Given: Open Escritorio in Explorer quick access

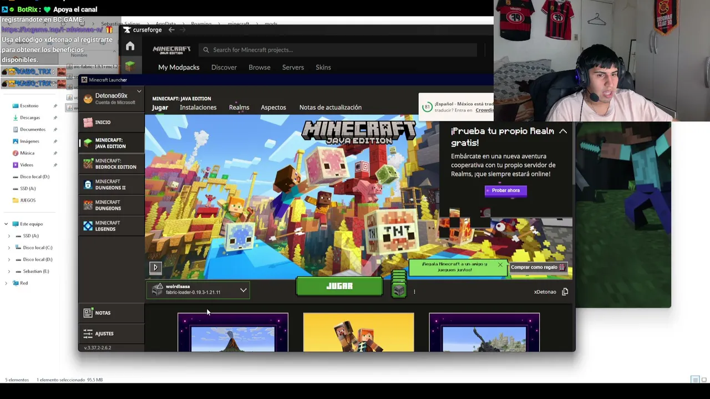Looking at the screenshot, I should pyautogui.click(x=29, y=106).
